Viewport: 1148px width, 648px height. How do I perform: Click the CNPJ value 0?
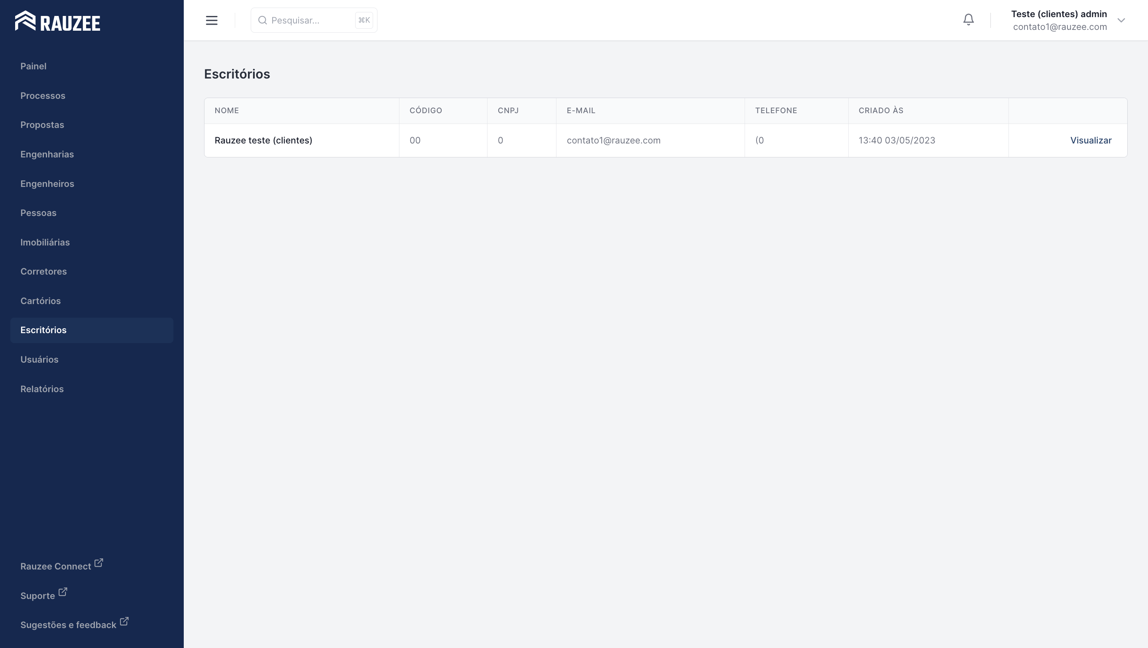pos(501,140)
